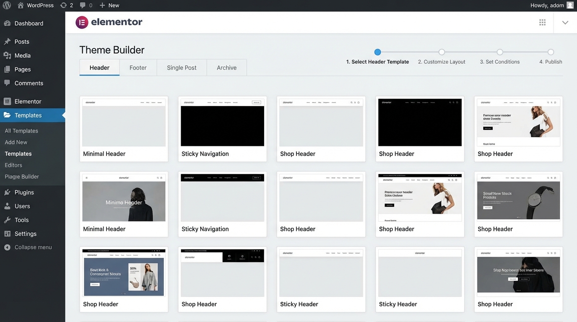Viewport: 577px width, 322px height.
Task: Open the apps grid icon near top right
Action: [542, 22]
